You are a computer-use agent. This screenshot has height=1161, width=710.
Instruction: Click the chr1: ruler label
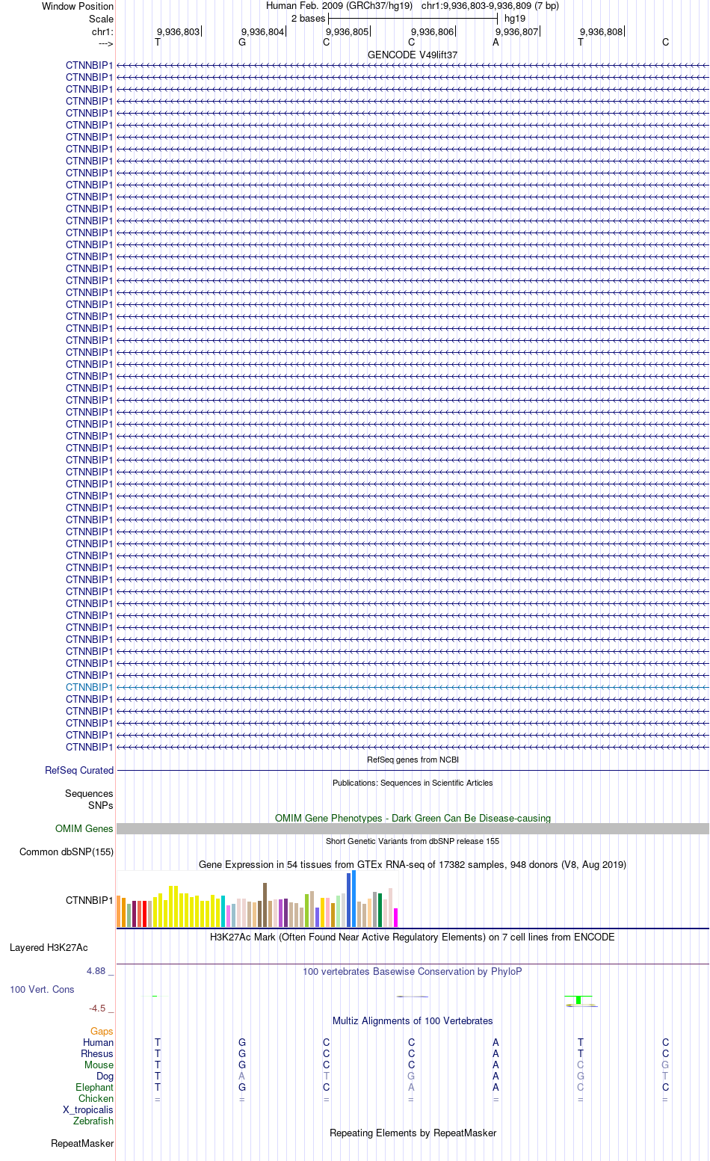point(102,31)
